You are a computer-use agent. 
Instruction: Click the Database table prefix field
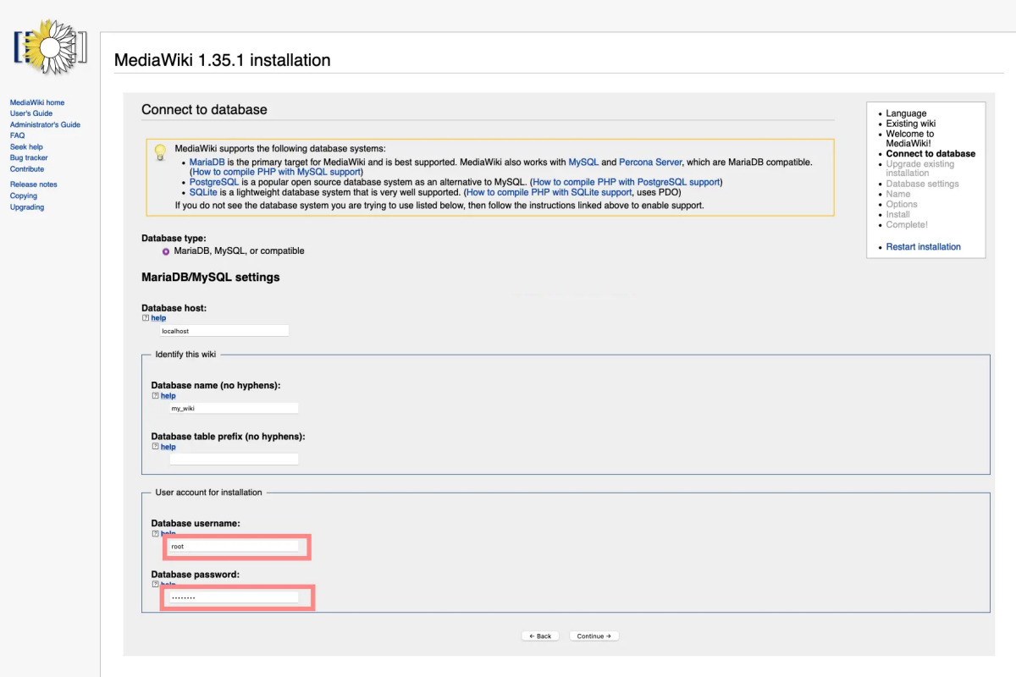(x=234, y=460)
